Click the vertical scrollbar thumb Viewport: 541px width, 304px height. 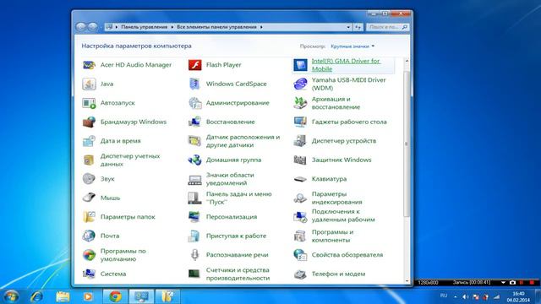pos(407,144)
